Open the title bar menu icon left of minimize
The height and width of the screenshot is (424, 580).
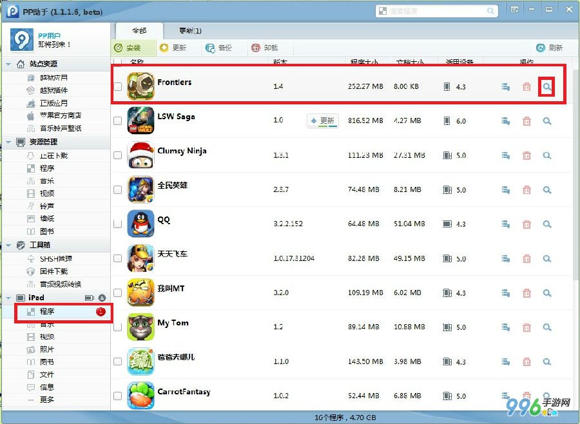pyautogui.click(x=514, y=10)
